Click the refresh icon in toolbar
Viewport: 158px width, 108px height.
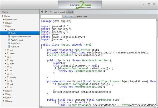pyautogui.click(x=51, y=12)
